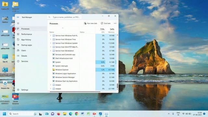Screen dimensions: 208x117
Task: Click the microphone icon in the system tray
Action: [173, 114]
